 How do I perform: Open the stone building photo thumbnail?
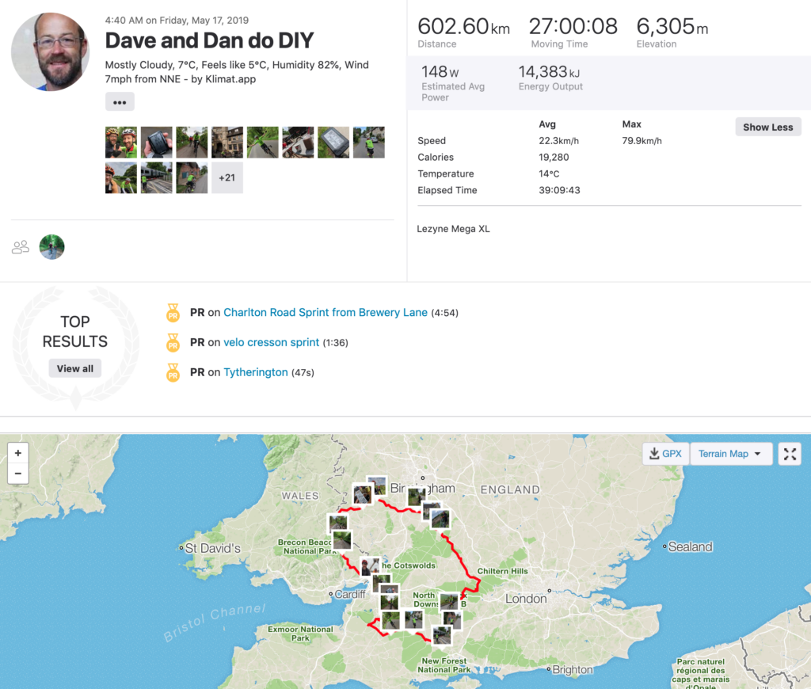(x=227, y=143)
